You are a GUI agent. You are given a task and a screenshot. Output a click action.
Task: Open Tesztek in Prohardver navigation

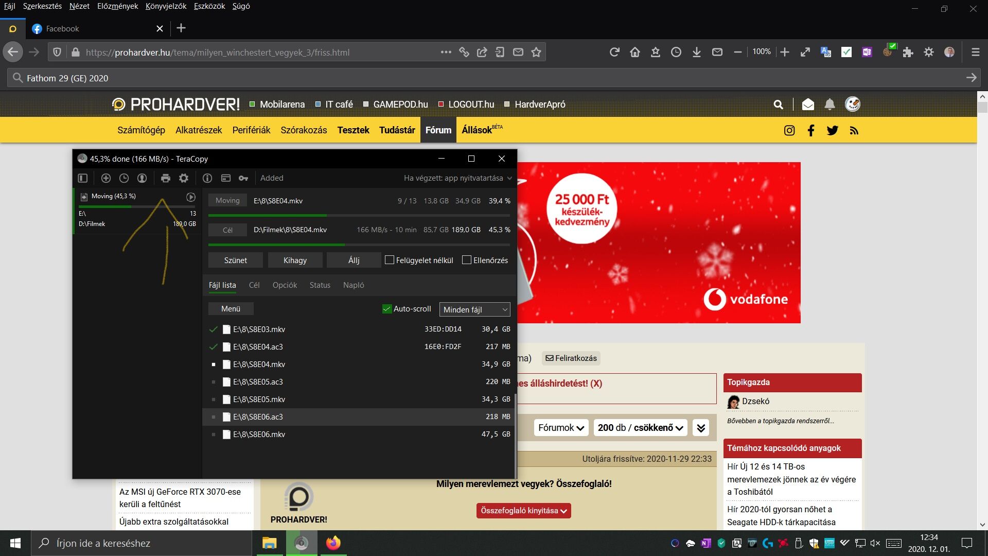(x=353, y=130)
